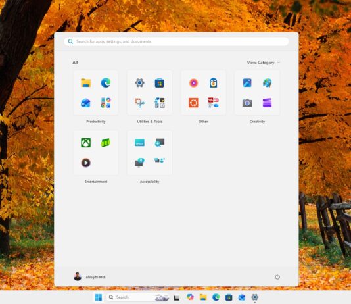351x304 pixels.
Task: Click the taskbar Search box
Action: 137,297
